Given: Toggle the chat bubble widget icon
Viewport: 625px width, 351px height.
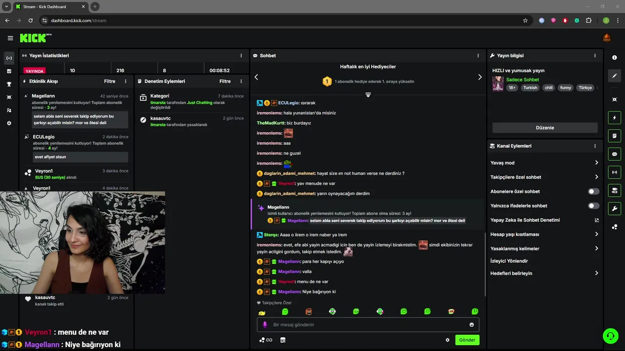Looking at the screenshot, I should tap(614, 154).
